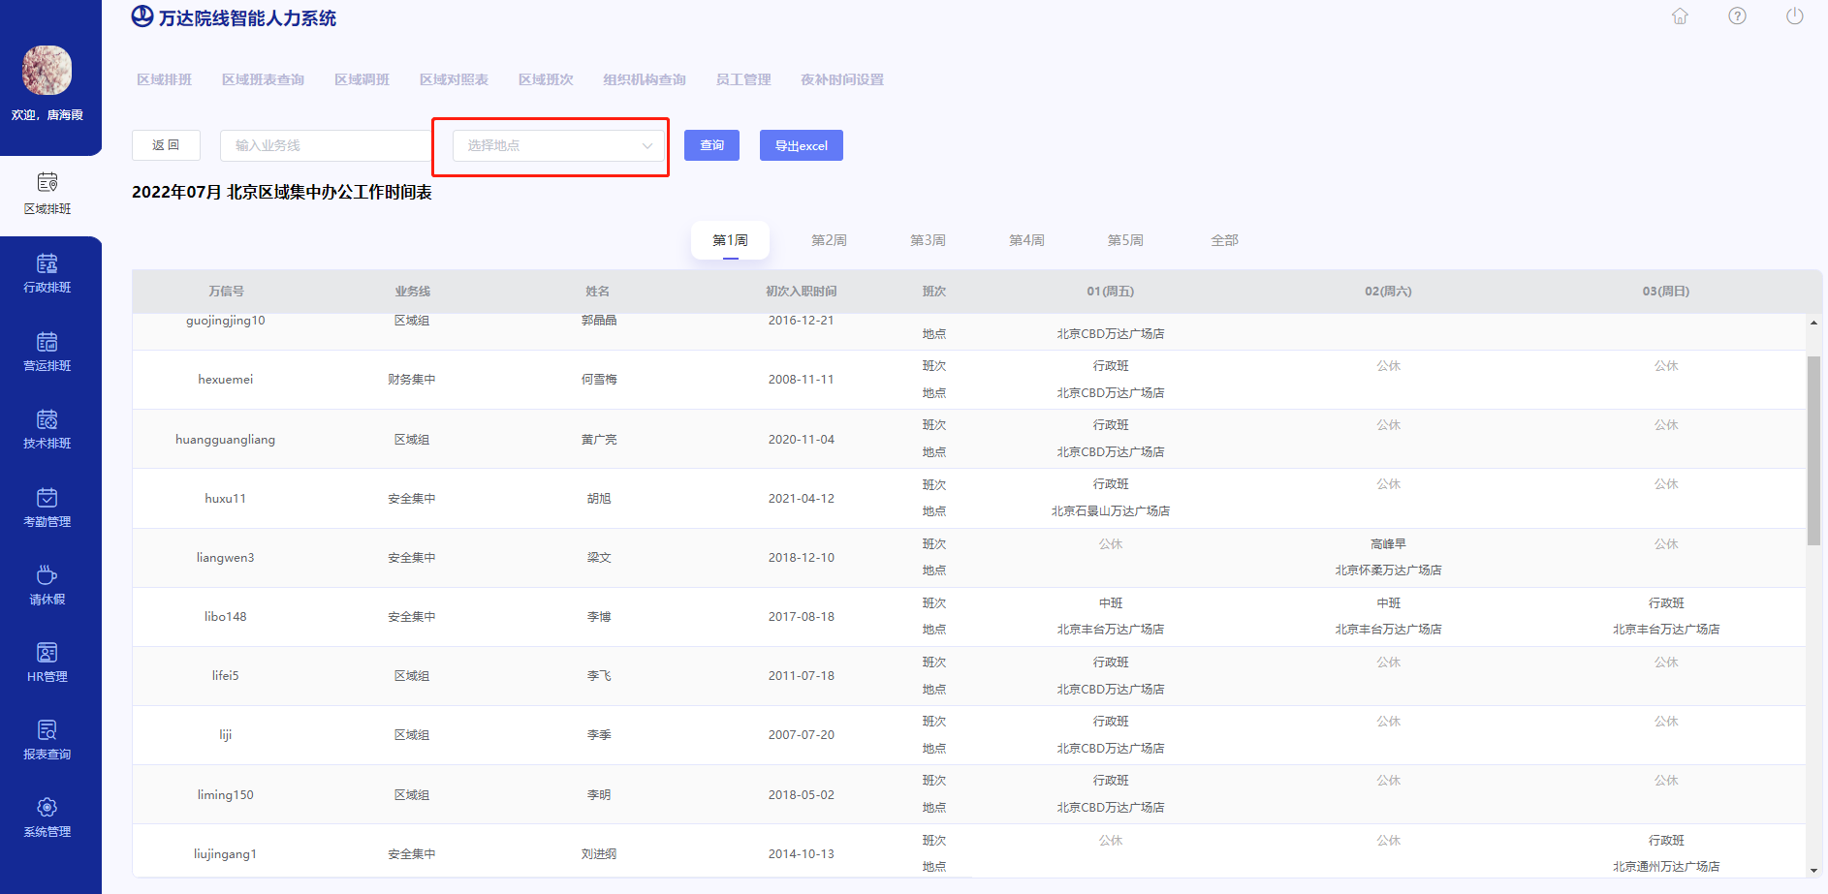Viewport: 1828px width, 894px height.
Task: Click the hexuemei account cell
Action: pos(226,380)
